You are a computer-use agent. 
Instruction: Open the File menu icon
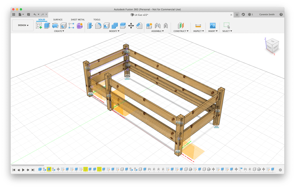(x=20, y=14)
